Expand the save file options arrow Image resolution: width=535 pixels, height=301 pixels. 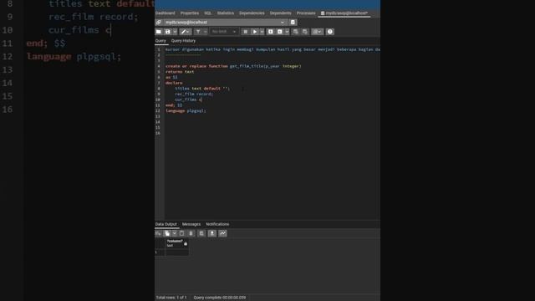[175, 32]
